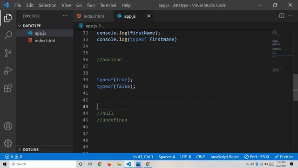Open the Help menu

126,5
